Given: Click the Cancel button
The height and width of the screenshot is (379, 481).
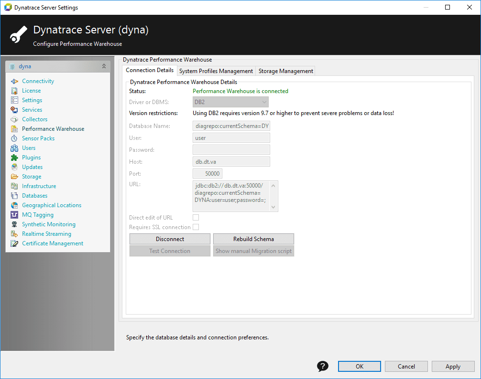Looking at the screenshot, I should (406, 367).
